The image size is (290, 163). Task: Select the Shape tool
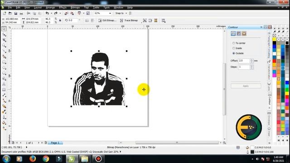tap(4, 34)
